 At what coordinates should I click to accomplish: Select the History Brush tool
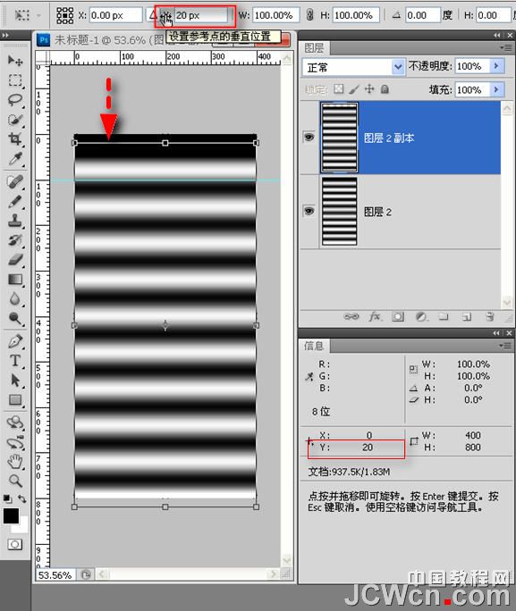[15, 240]
